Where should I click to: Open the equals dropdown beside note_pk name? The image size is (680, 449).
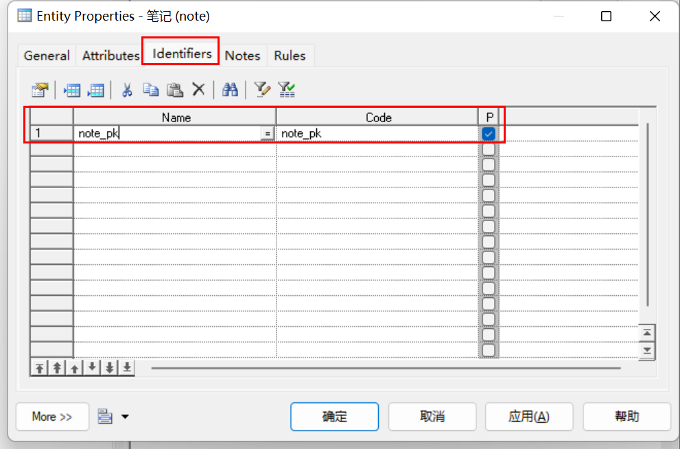pos(268,133)
